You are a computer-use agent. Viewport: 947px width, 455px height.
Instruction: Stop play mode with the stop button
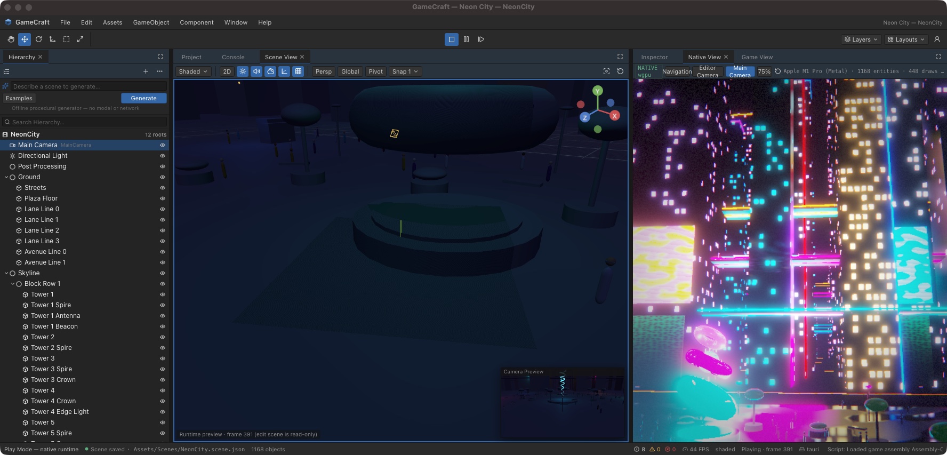pyautogui.click(x=451, y=39)
